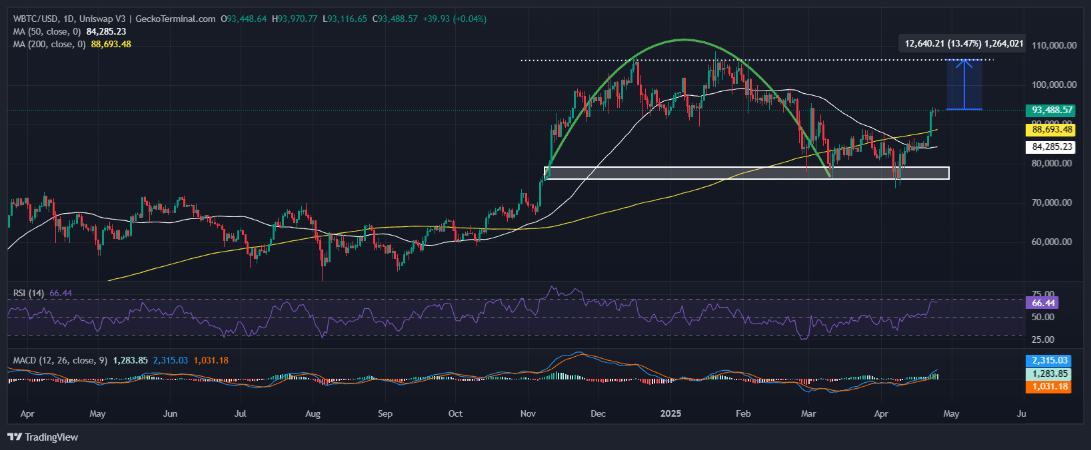Click the Sep label on time axis
1091x450 pixels.
click(x=385, y=413)
